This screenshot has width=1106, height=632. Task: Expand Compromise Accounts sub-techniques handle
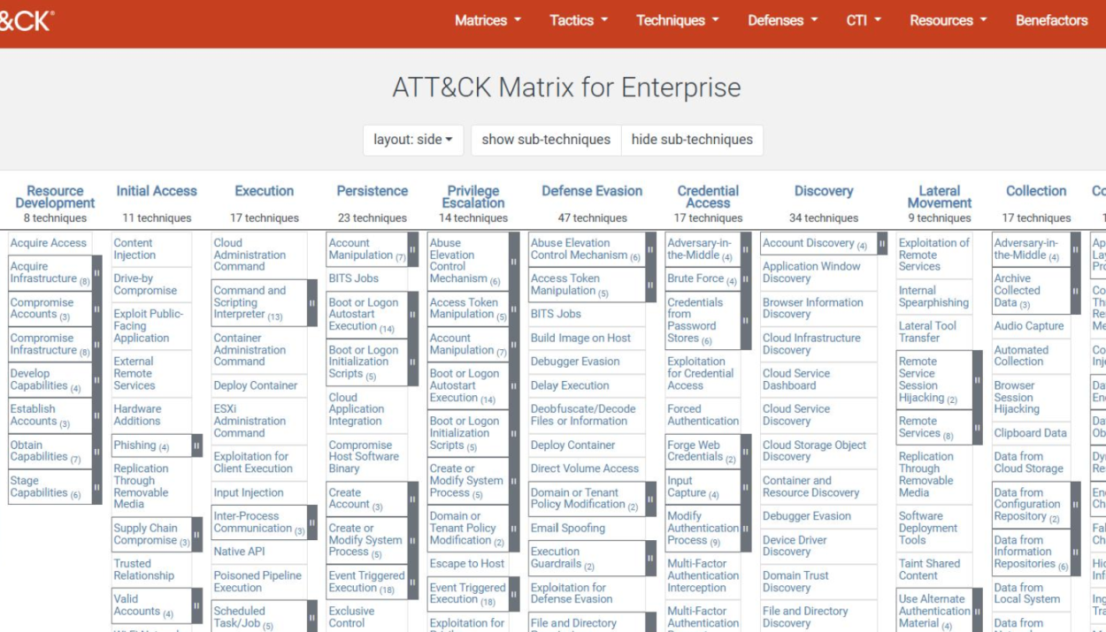tap(97, 308)
